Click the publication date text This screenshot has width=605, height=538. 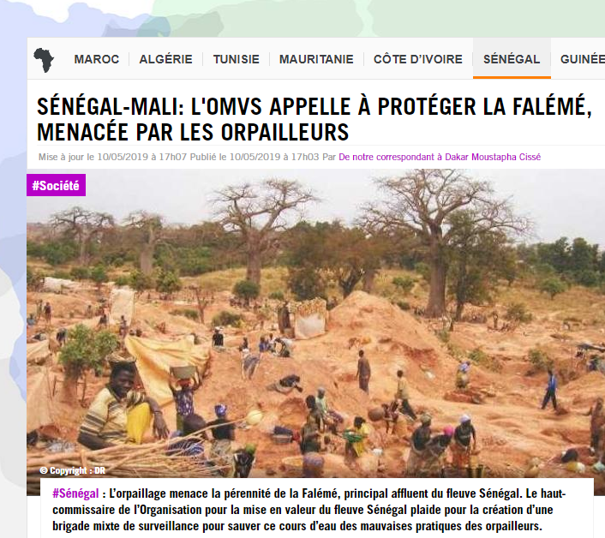click(255, 157)
